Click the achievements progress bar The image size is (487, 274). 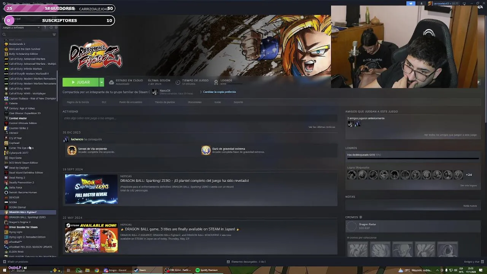pyautogui.click(x=413, y=159)
